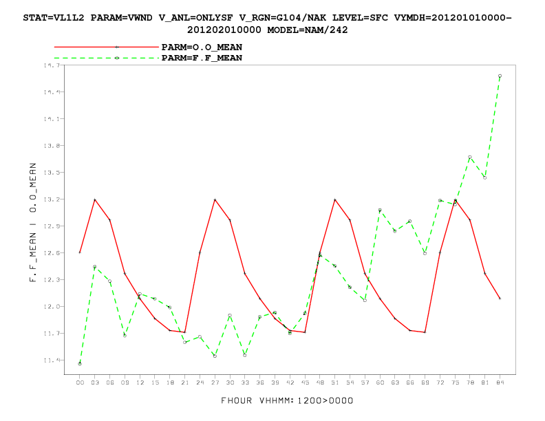
Task: Click the PARM=F.F_MEAN legend label
Action: click(x=202, y=58)
